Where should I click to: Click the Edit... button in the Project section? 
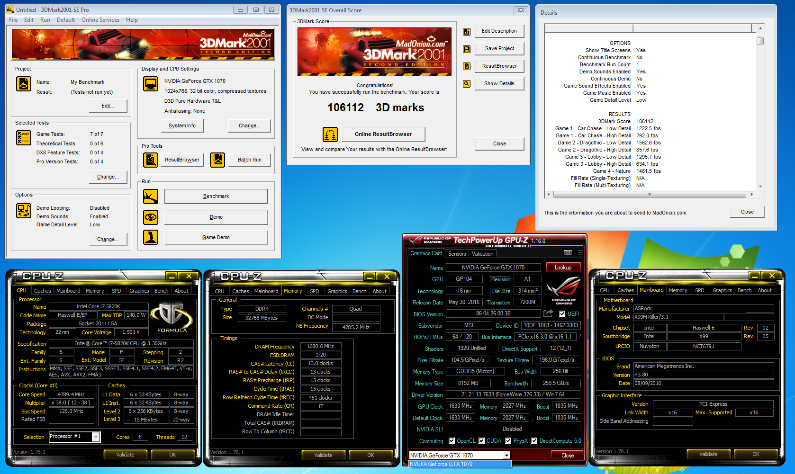tap(108, 106)
